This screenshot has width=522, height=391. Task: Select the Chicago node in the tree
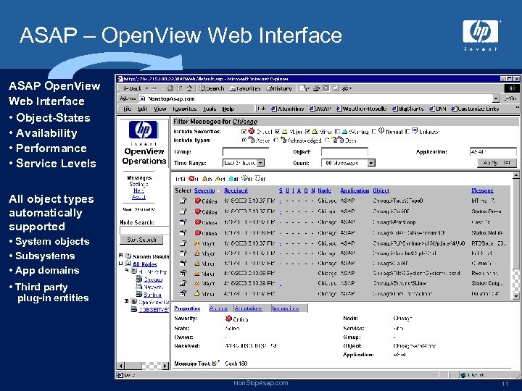click(x=153, y=279)
